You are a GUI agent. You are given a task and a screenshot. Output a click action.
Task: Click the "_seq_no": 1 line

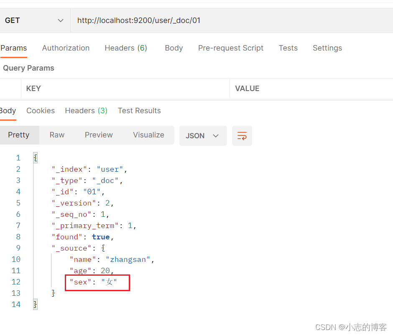point(80,214)
